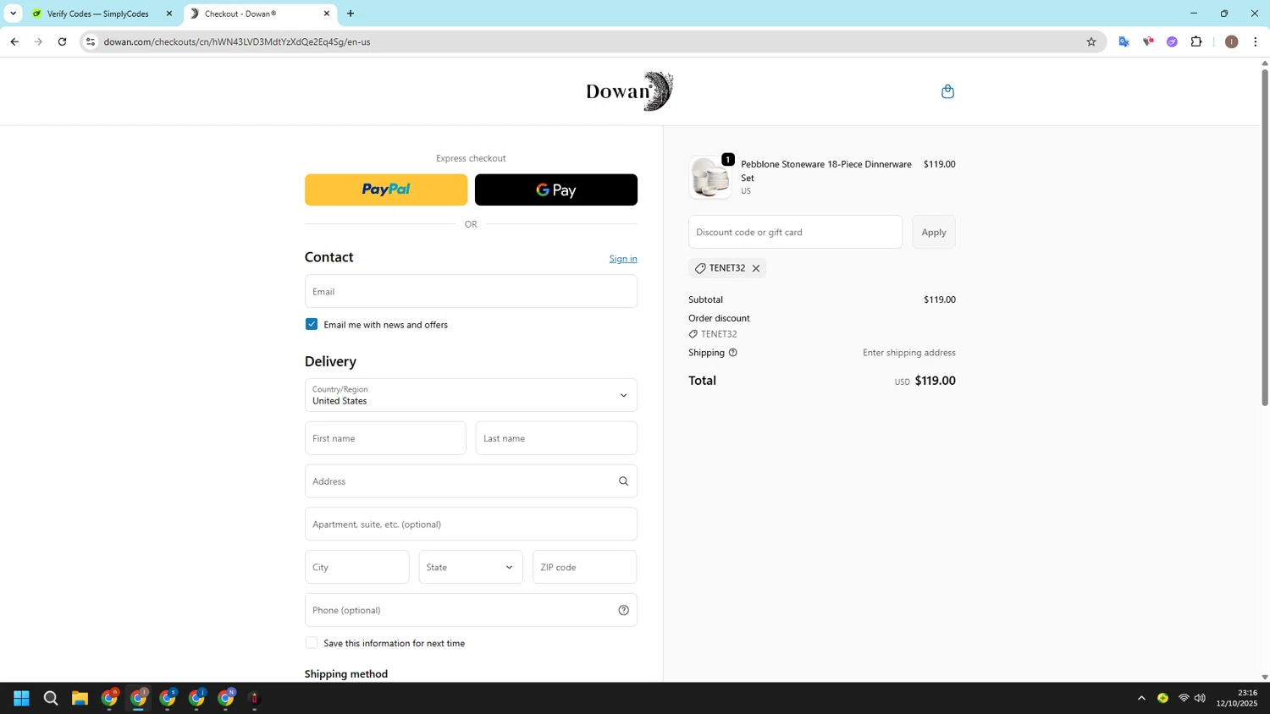Open the tab search dropdown arrow
The height and width of the screenshot is (714, 1270).
[13, 14]
